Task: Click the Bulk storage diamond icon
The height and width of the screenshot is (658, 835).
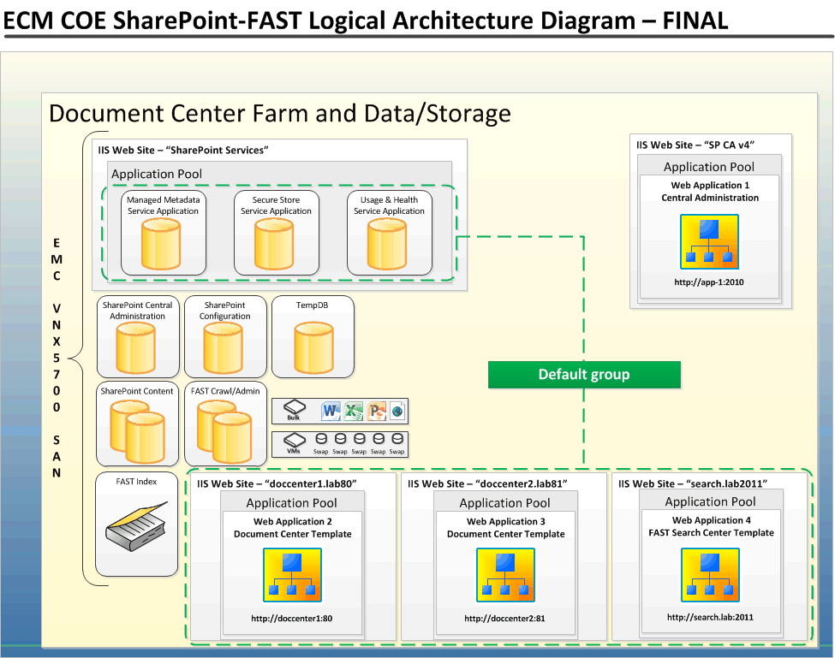Action: (x=294, y=407)
